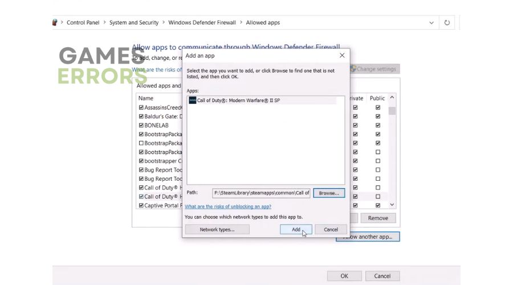
Task: Click Browse to find an app
Action: coord(329,193)
